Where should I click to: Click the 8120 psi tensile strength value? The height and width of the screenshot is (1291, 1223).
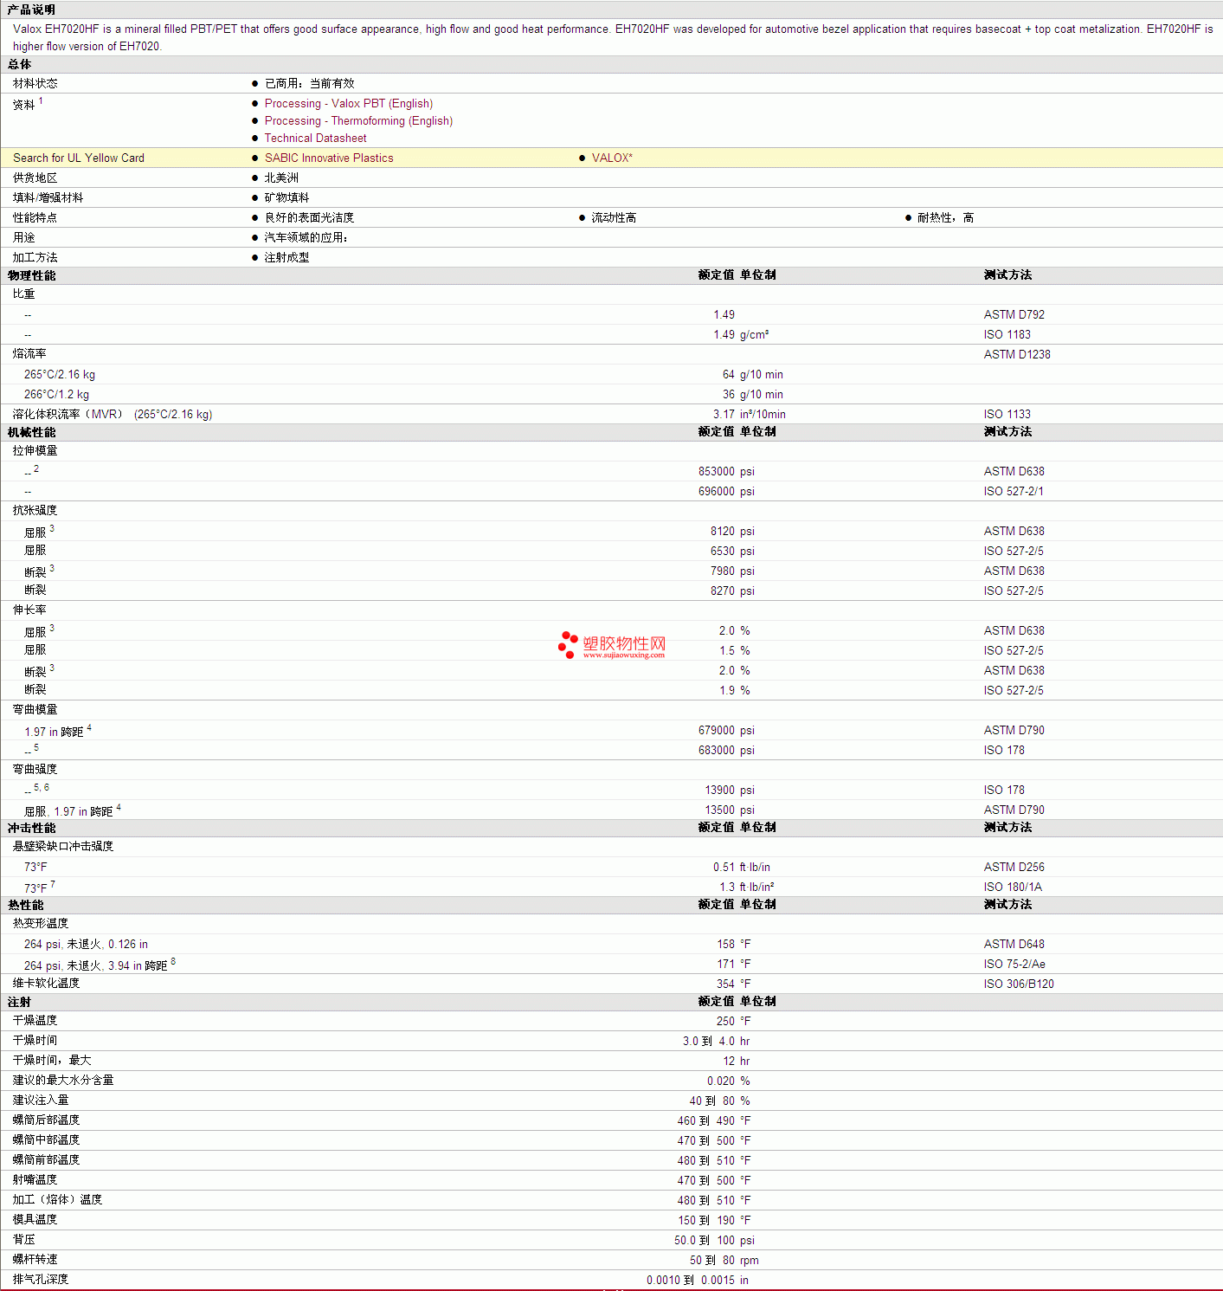[732, 531]
